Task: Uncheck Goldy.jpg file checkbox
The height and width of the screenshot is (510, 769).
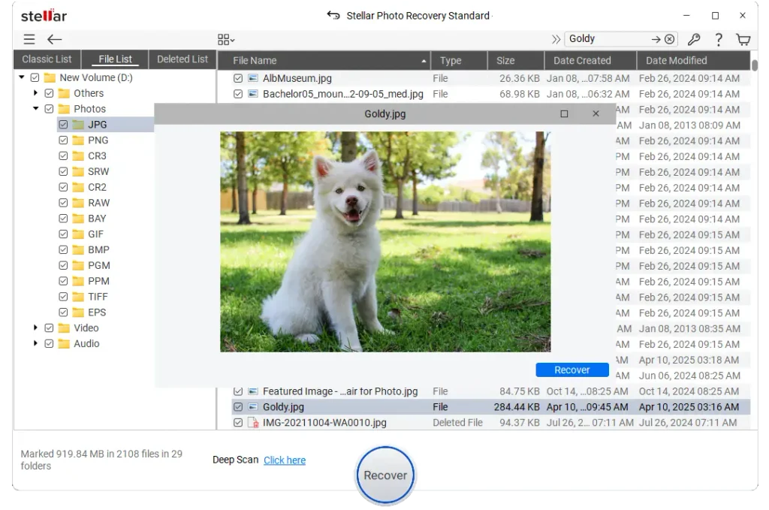Action: click(238, 406)
